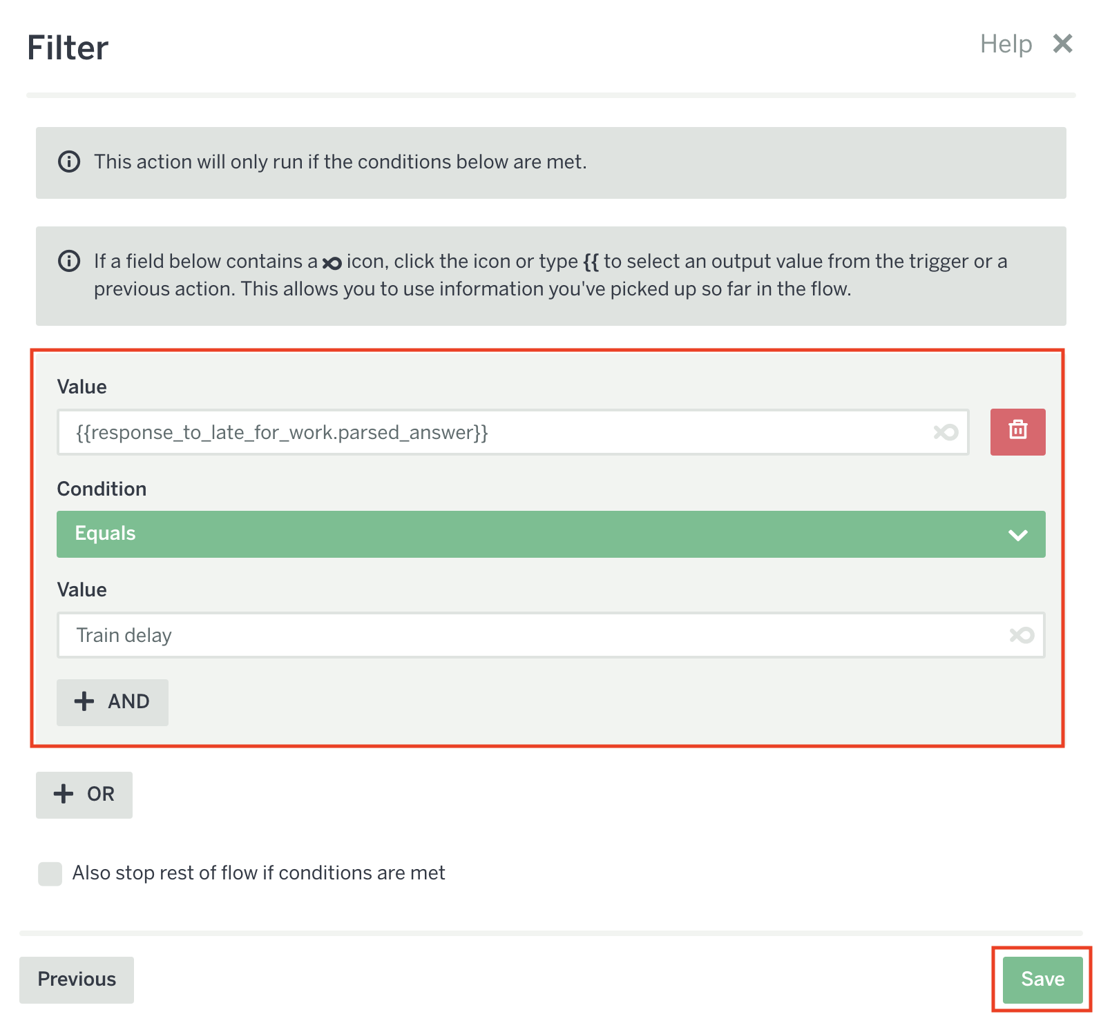Open the Help link

pos(1006,44)
